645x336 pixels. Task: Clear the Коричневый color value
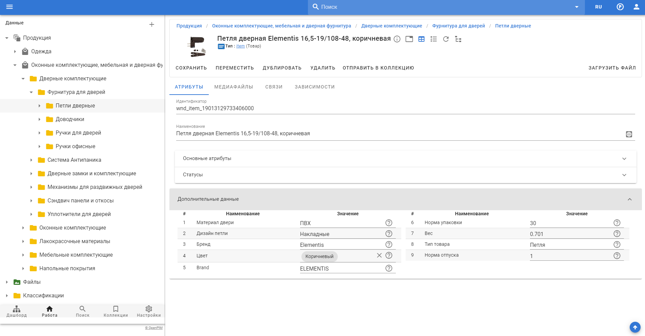(x=379, y=256)
